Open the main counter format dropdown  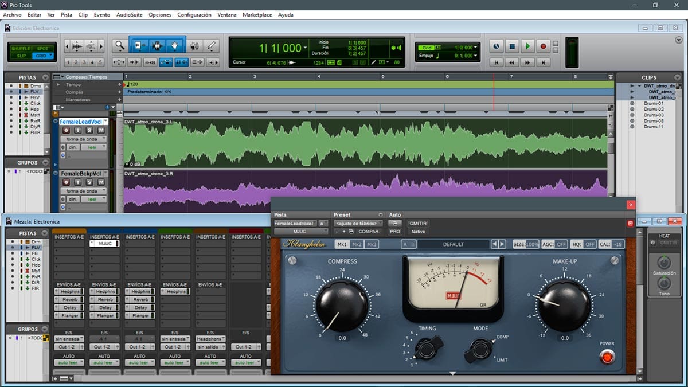pyautogui.click(x=305, y=48)
